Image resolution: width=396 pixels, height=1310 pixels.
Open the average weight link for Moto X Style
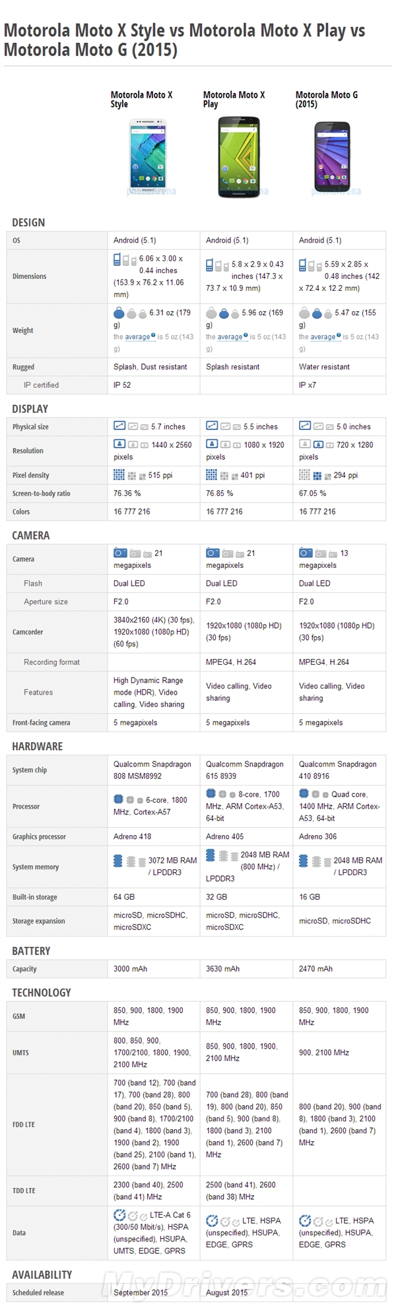pos(137,337)
